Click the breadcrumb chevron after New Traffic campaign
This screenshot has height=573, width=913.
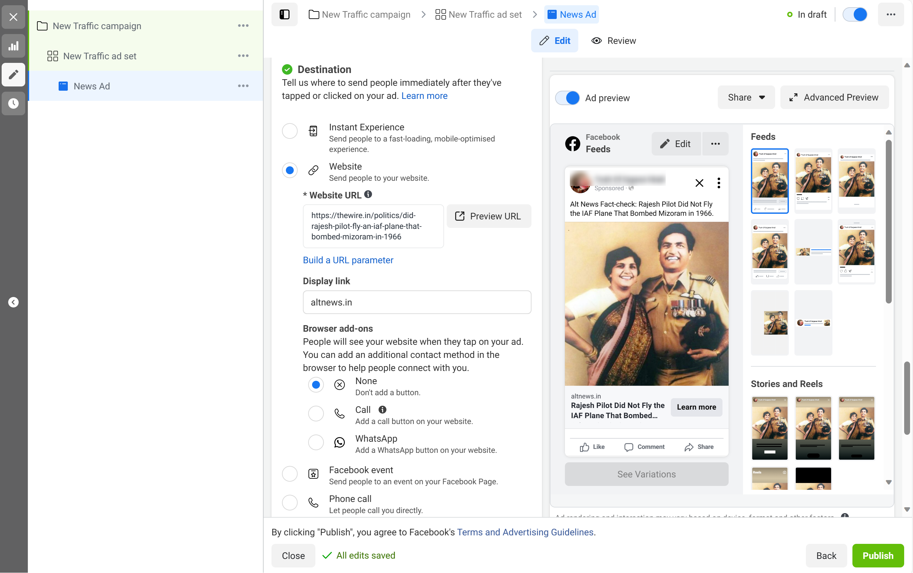pos(423,14)
